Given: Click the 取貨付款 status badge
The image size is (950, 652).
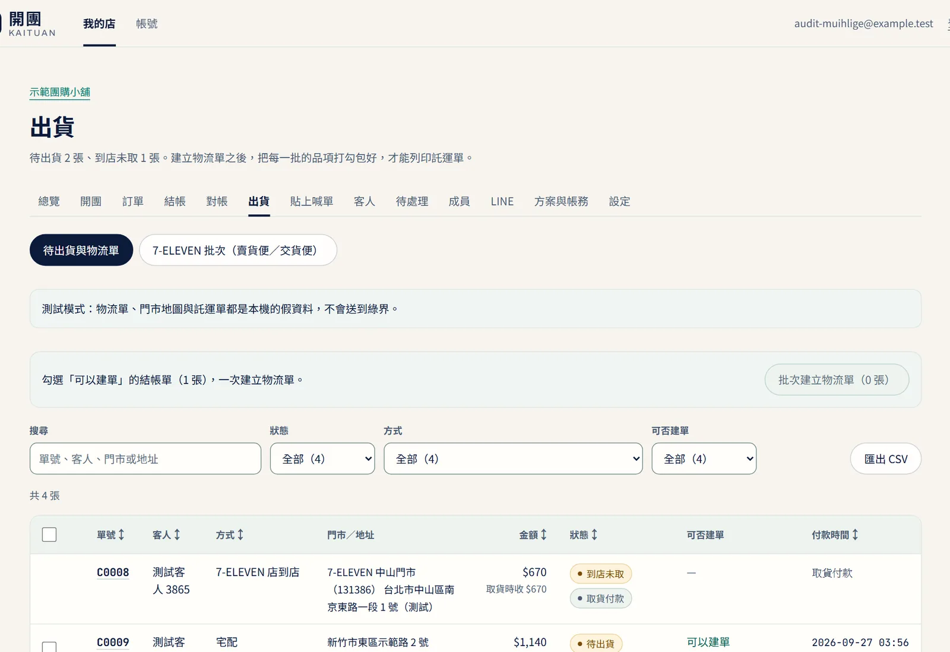Looking at the screenshot, I should pyautogui.click(x=601, y=599).
